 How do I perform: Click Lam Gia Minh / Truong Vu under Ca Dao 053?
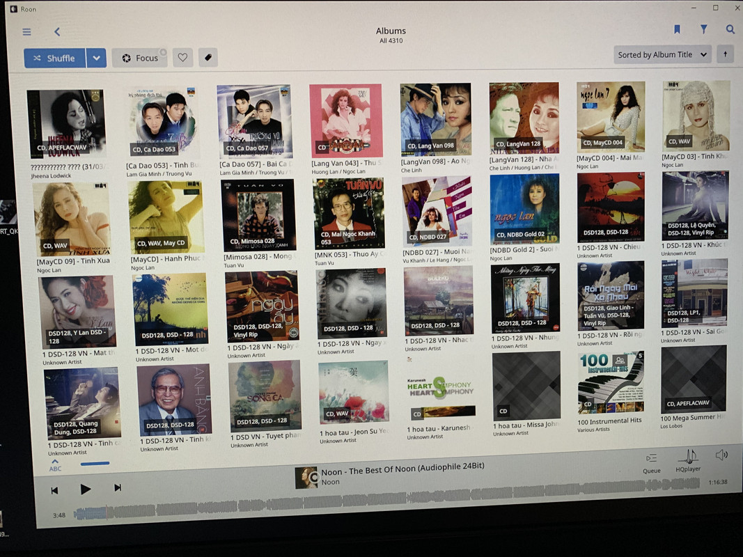click(x=159, y=174)
